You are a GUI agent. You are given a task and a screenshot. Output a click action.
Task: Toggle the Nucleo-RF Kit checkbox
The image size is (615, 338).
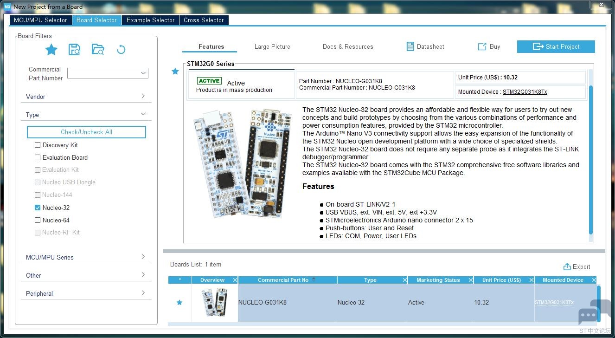click(x=38, y=232)
